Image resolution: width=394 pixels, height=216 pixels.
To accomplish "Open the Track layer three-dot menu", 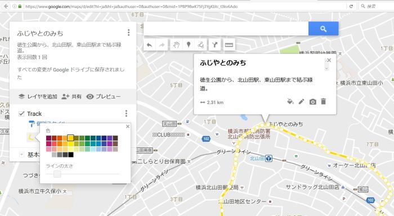I will coord(127,114).
